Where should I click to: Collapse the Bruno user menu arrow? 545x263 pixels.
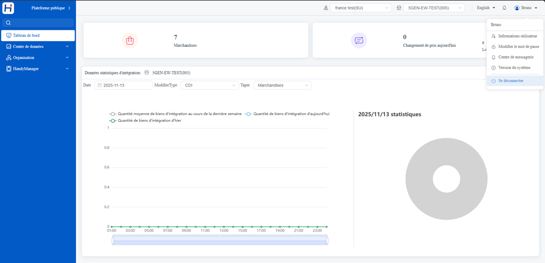pos(536,8)
